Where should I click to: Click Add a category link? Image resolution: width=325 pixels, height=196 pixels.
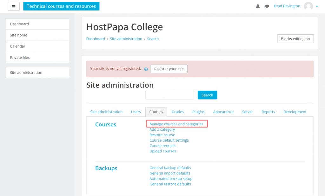point(162,129)
